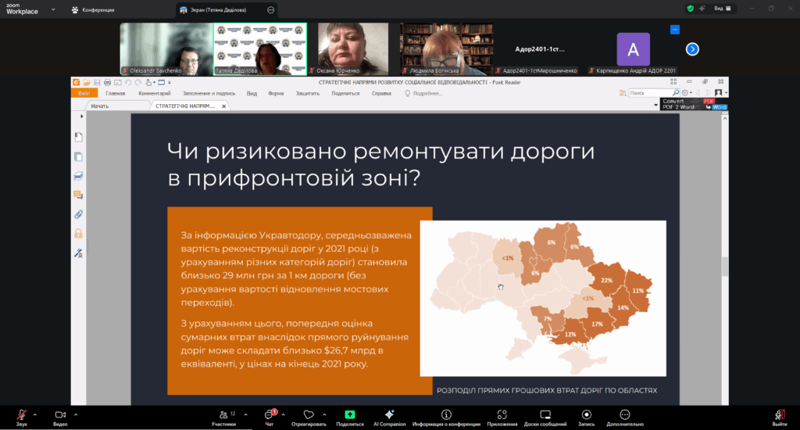Screen dimensions: 800x430
Task: Open Информация о конференции info
Action: [446, 417]
